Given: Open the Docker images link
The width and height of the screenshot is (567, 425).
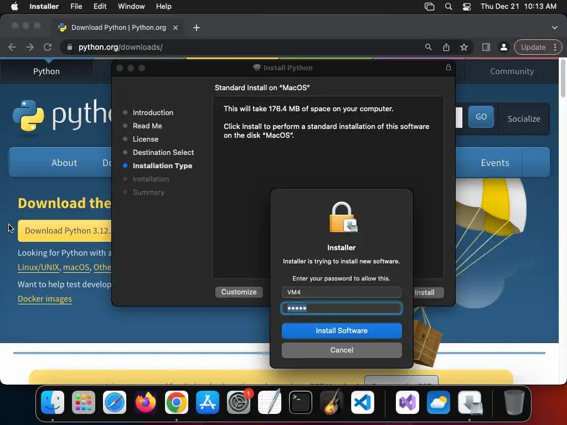Looking at the screenshot, I should (45, 299).
